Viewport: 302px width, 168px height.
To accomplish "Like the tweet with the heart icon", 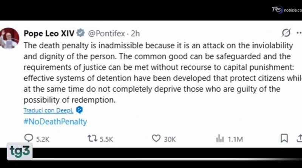I will point(156,138).
